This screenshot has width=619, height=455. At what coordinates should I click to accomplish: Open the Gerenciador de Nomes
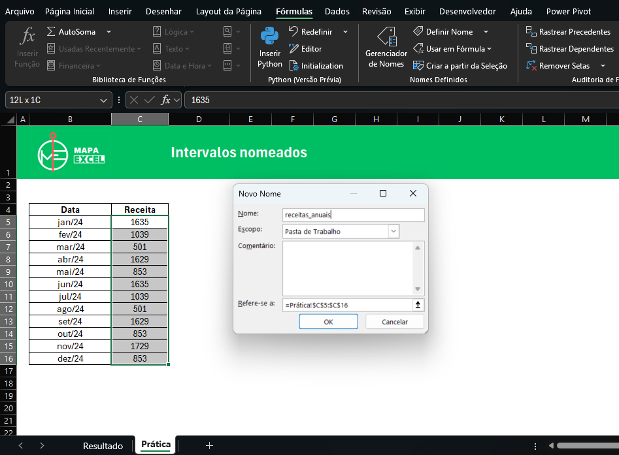pyautogui.click(x=386, y=47)
